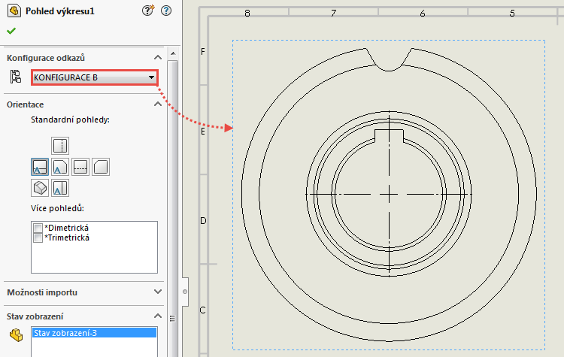Click the display state icon beside Stav zobrazení-3
564x357 pixels.
[16, 335]
